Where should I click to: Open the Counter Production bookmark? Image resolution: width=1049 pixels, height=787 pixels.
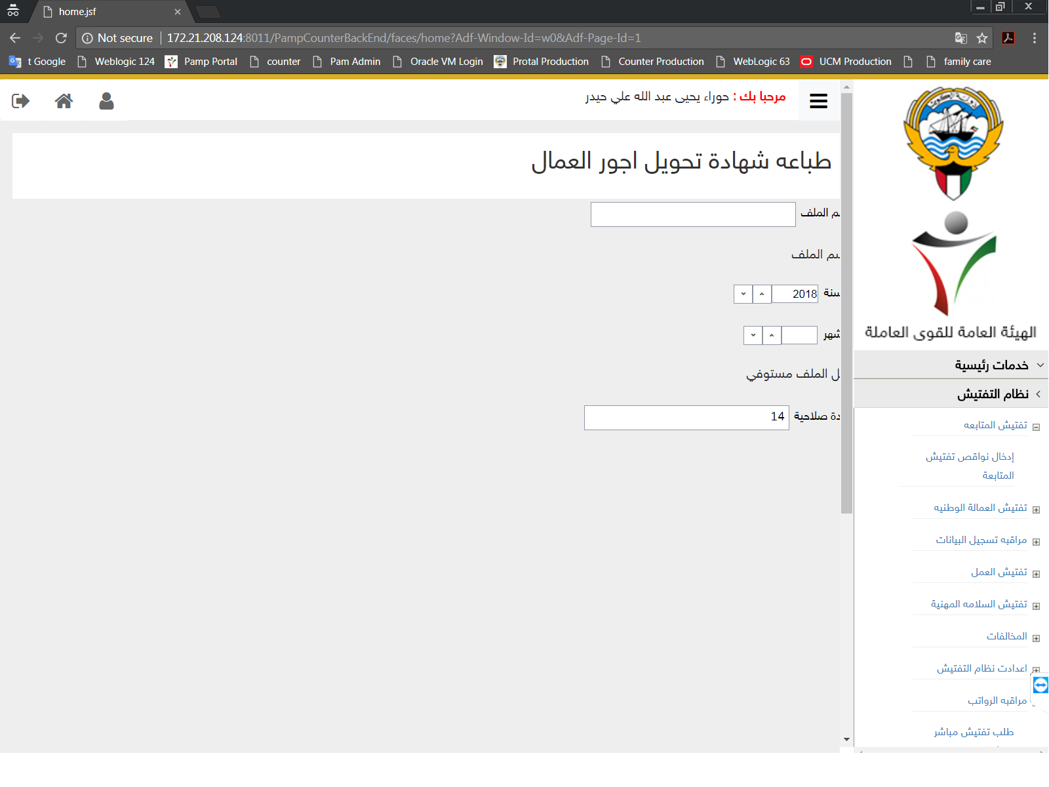coord(653,62)
